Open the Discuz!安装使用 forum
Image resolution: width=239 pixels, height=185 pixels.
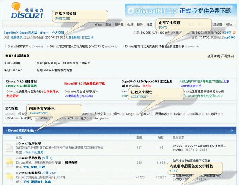(29, 173)
